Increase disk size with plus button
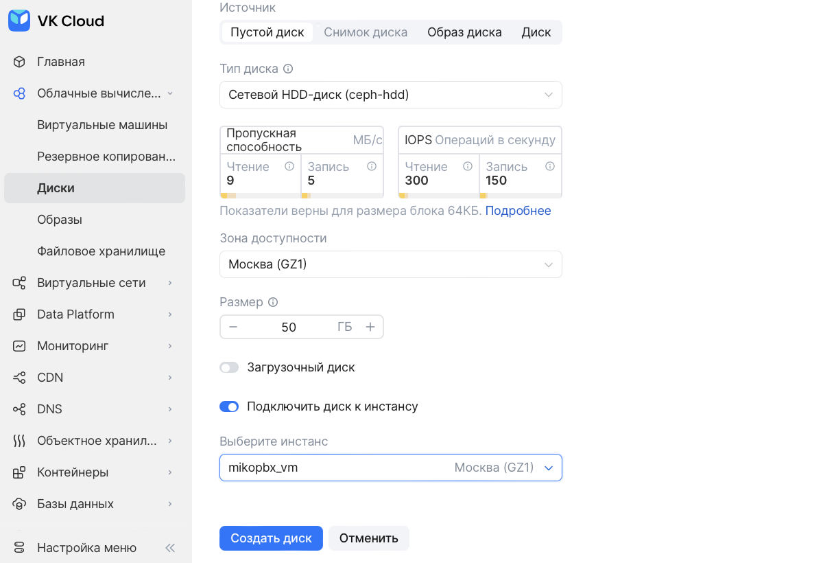The height and width of the screenshot is (563, 823). [370, 327]
